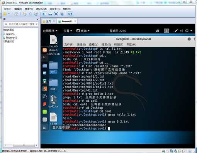Show applications grid dock button
The image size is (197, 153).
45,128
